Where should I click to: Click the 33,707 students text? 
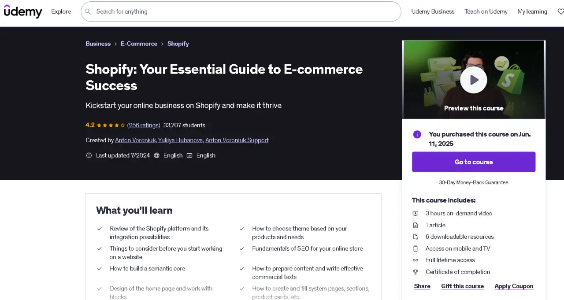click(x=184, y=125)
